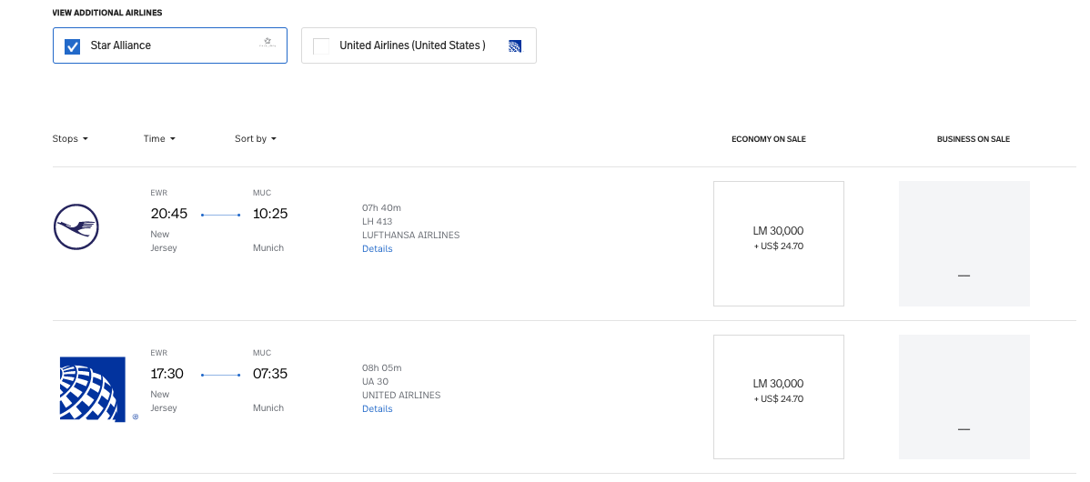The height and width of the screenshot is (482, 1090).
Task: Click unavailable business fare box for United
Action: coord(964,397)
